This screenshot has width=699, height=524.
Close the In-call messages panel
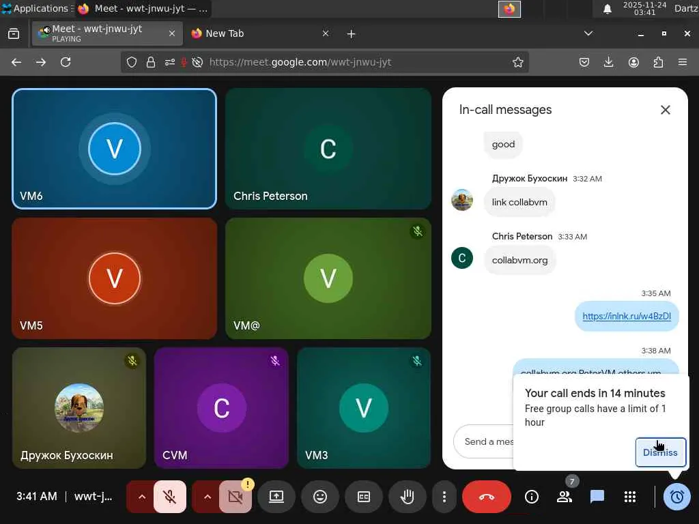[665, 110]
